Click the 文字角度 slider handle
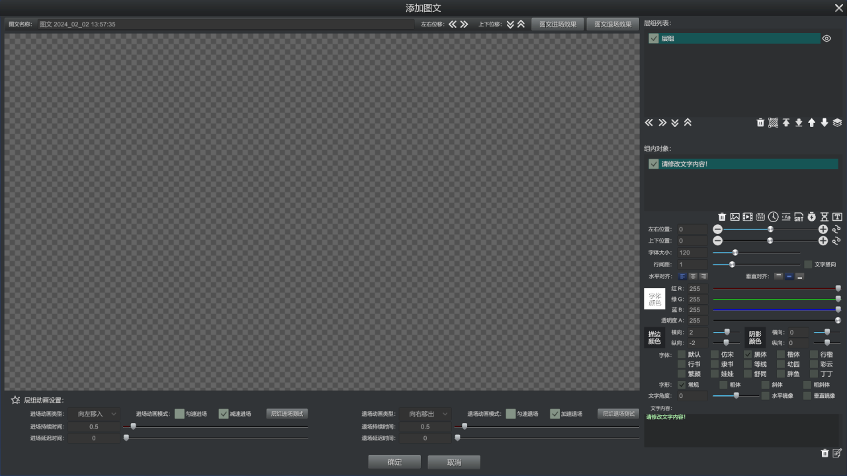This screenshot has height=476, width=847. pos(736,395)
